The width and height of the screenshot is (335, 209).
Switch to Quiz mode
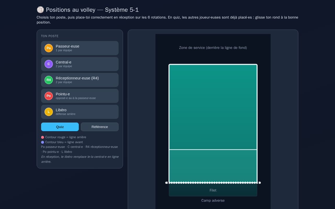pos(60,127)
